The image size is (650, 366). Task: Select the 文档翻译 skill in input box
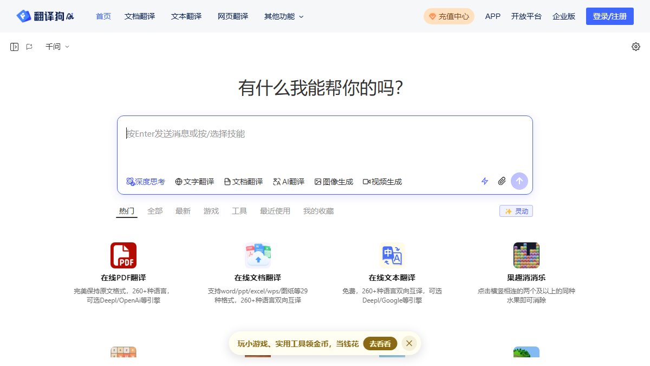(x=243, y=182)
